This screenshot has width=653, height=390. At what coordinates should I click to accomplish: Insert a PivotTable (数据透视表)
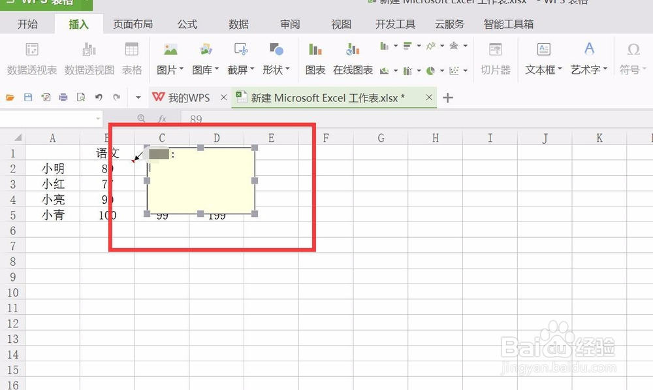pos(31,57)
